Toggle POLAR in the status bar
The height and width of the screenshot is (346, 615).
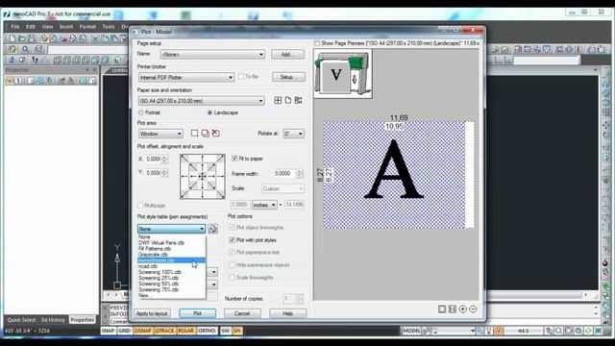click(x=185, y=331)
